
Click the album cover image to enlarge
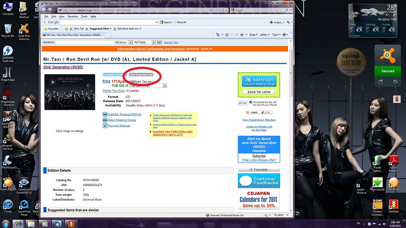pyautogui.click(x=70, y=92)
